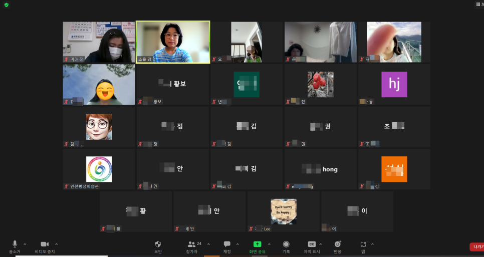This screenshot has width=484, height=257.
Task: Select the tile with purple hj avatar
Action: 394,84
